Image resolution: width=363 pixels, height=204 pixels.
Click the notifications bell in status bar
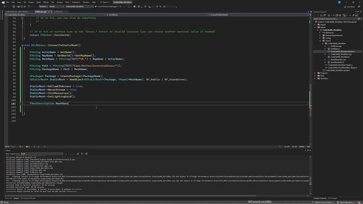360,202
